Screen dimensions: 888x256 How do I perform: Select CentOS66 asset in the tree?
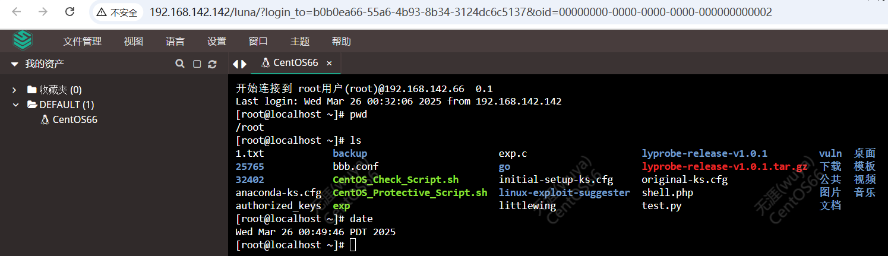coord(69,119)
